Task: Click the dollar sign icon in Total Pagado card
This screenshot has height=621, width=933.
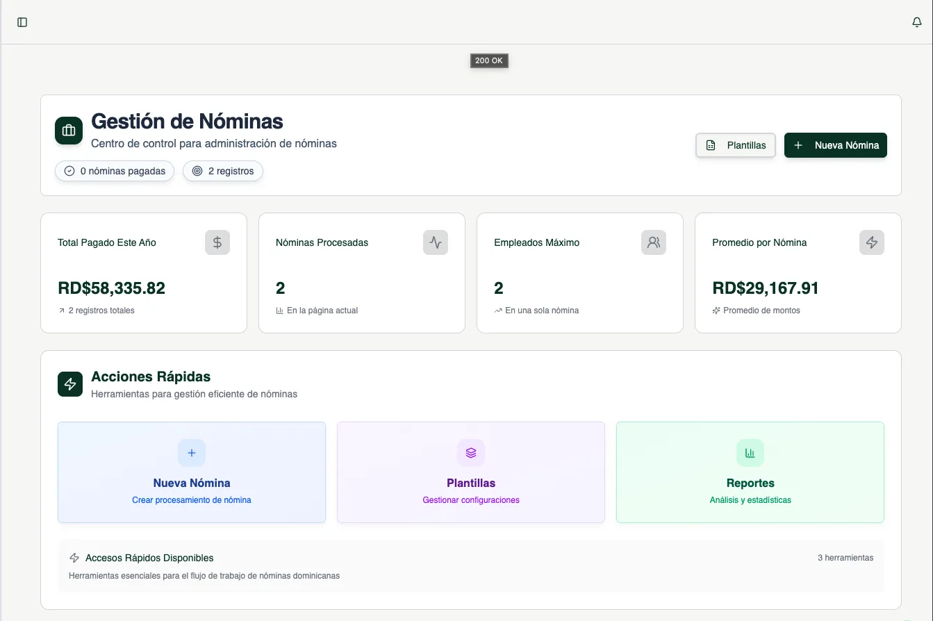Action: (217, 242)
